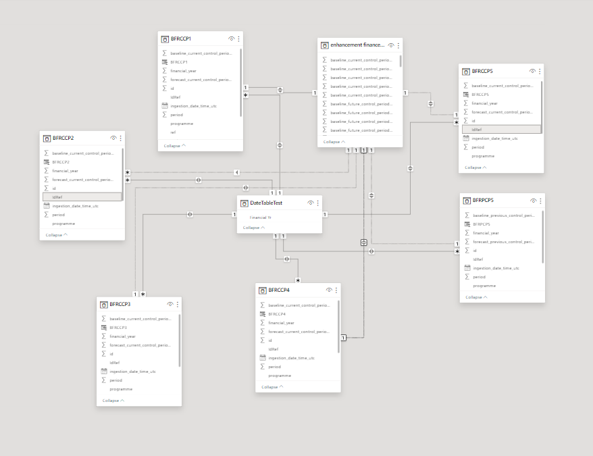Click the BFRCCP1 table header icon
The width and height of the screenshot is (593, 456).
pyautogui.click(x=165, y=39)
